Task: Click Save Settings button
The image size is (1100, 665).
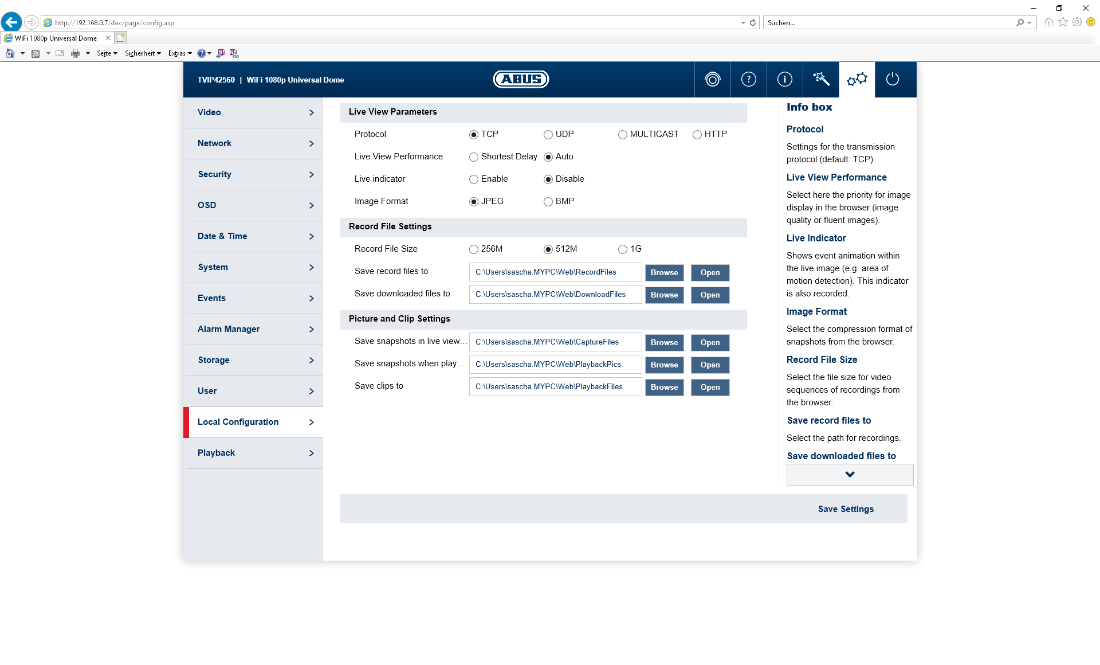Action: [846, 509]
